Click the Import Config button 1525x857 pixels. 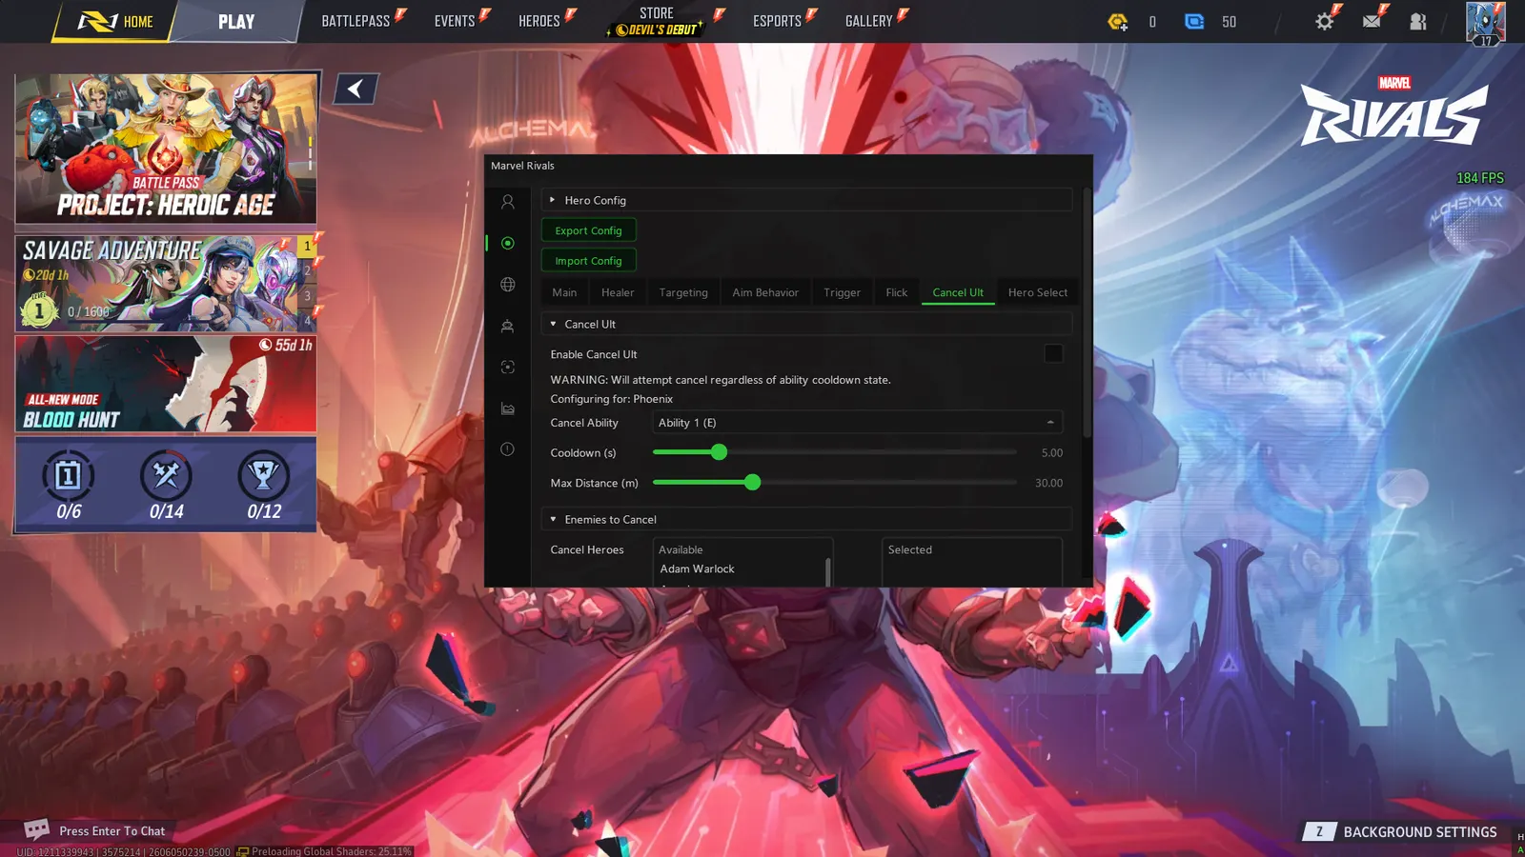click(x=588, y=261)
